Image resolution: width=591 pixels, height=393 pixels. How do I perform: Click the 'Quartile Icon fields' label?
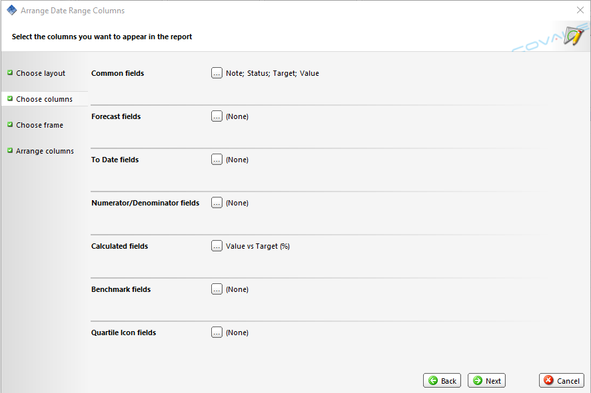click(124, 333)
